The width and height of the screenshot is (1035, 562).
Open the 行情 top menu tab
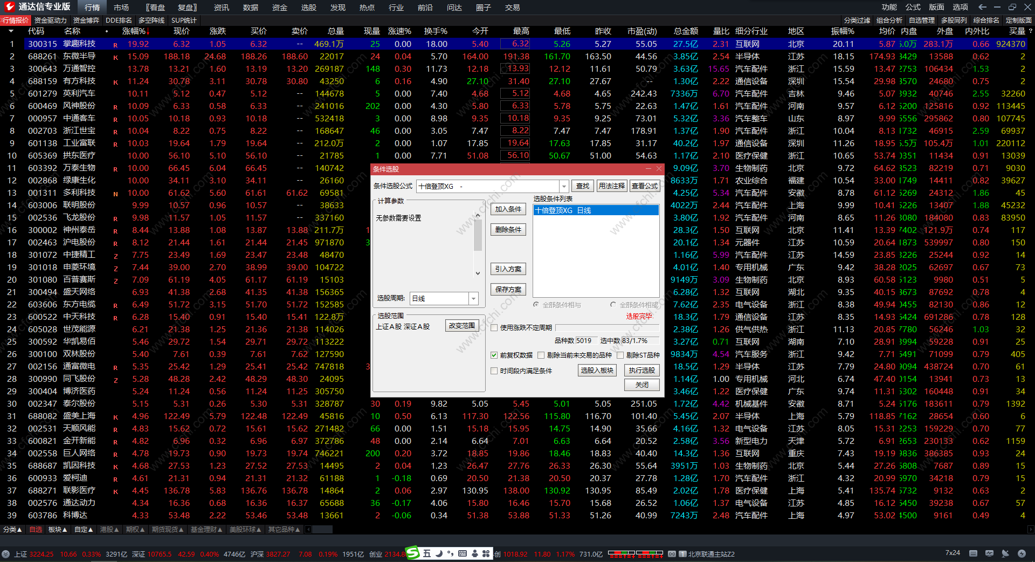point(92,7)
